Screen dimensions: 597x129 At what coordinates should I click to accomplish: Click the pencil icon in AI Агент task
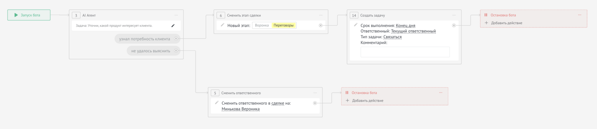[173, 26]
